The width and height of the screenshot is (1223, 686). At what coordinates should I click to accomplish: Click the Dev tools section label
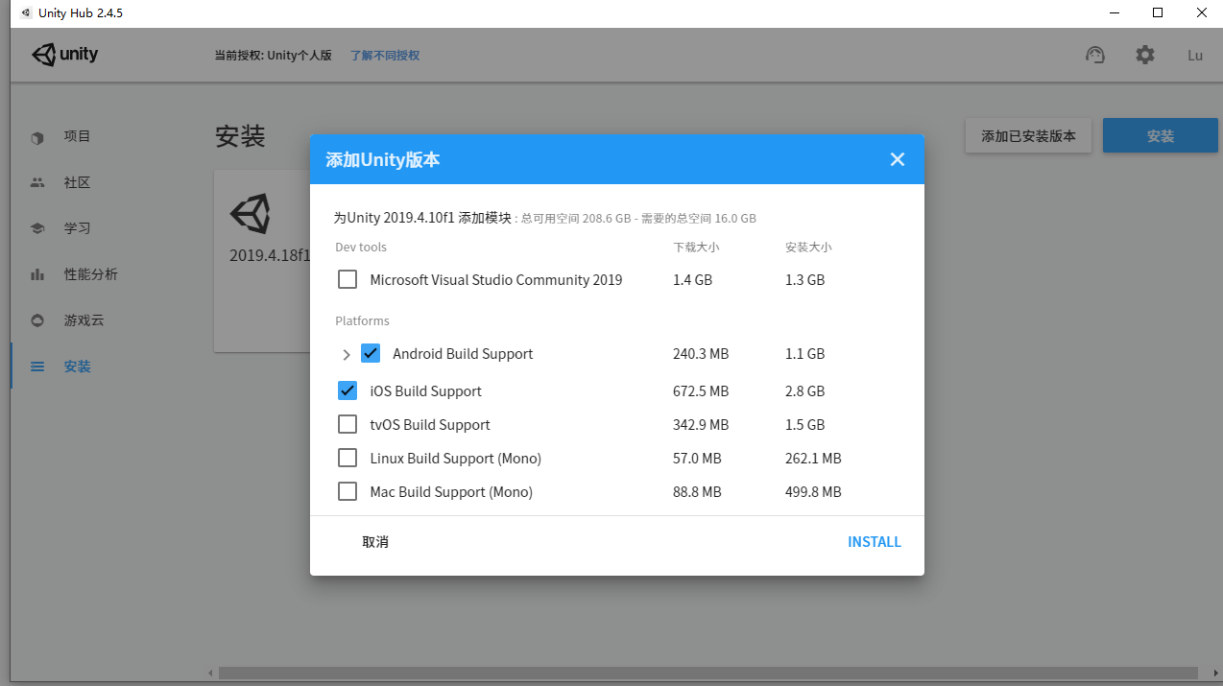[361, 247]
